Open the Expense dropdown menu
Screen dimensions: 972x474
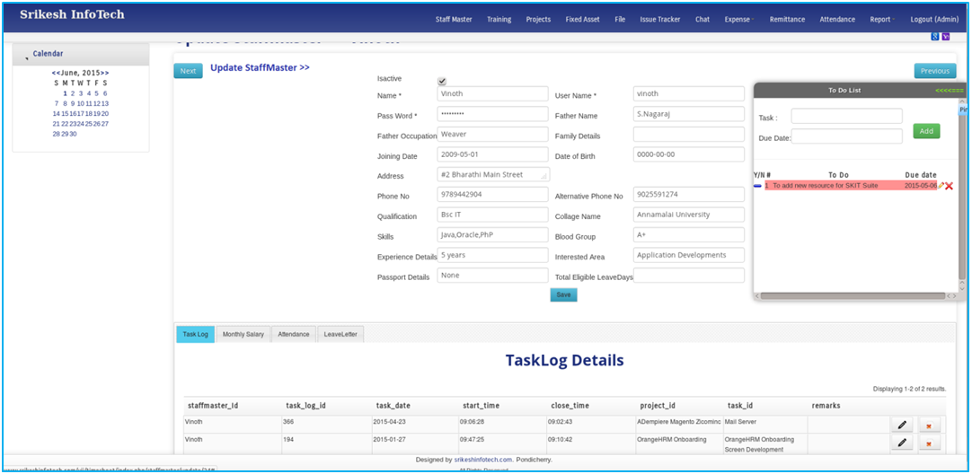click(x=738, y=19)
